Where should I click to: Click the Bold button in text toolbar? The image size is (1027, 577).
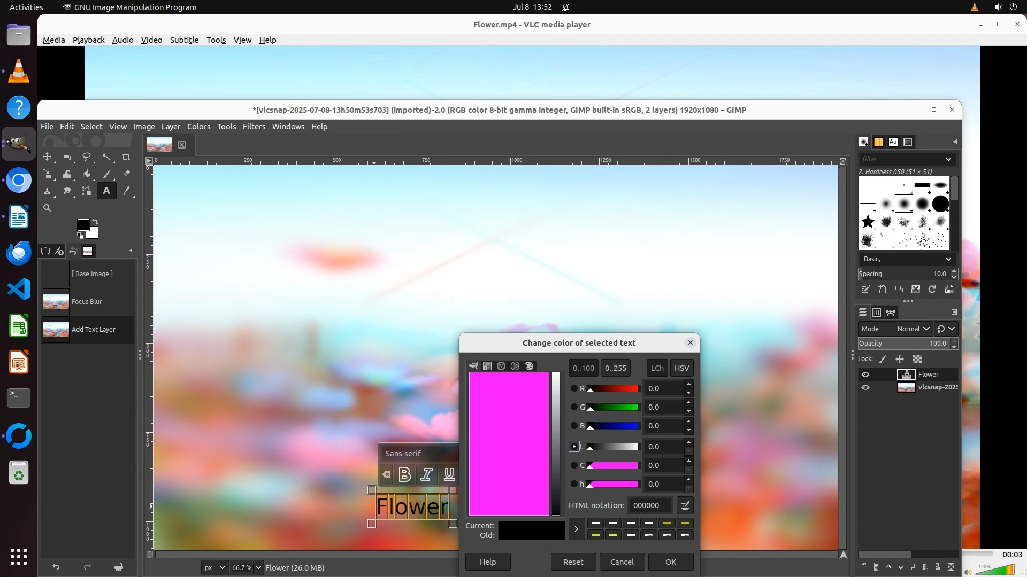[405, 474]
